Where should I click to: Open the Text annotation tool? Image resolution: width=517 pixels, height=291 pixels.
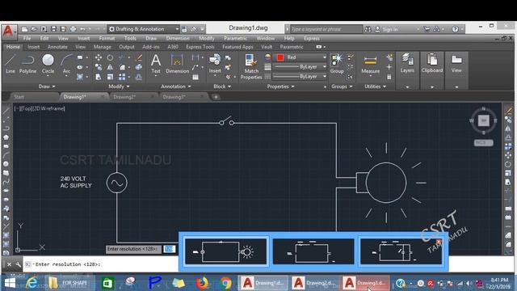156,64
